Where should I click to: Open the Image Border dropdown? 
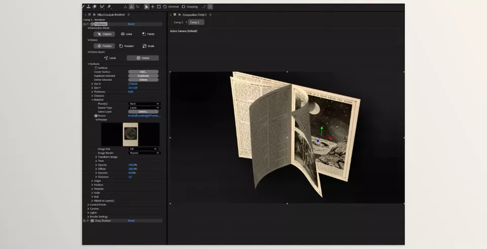pos(145,153)
